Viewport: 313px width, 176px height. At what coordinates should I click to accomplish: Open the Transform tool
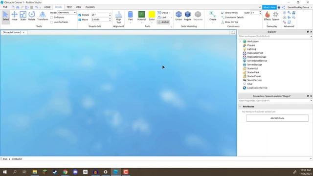point(43,16)
